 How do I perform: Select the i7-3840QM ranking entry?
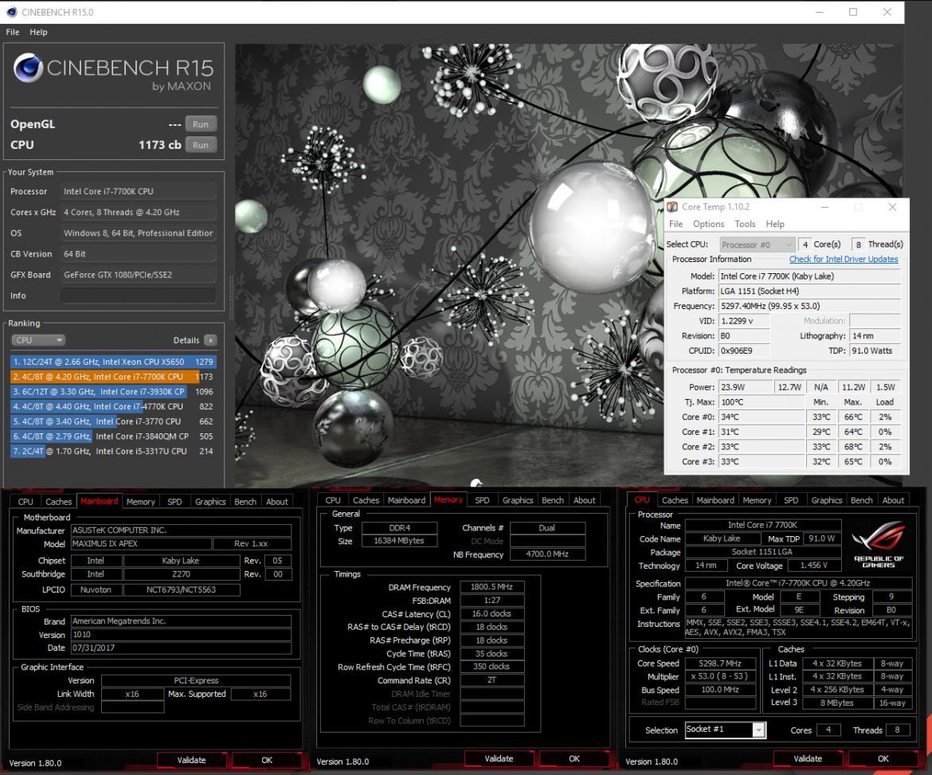(x=113, y=436)
